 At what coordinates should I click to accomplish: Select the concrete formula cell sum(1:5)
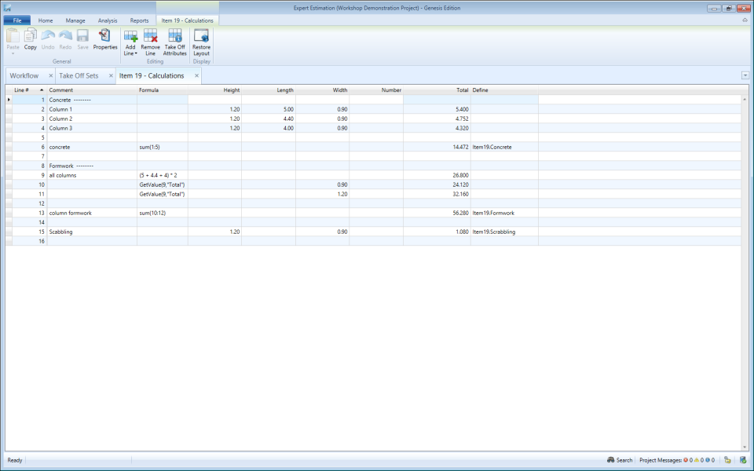[157, 147]
